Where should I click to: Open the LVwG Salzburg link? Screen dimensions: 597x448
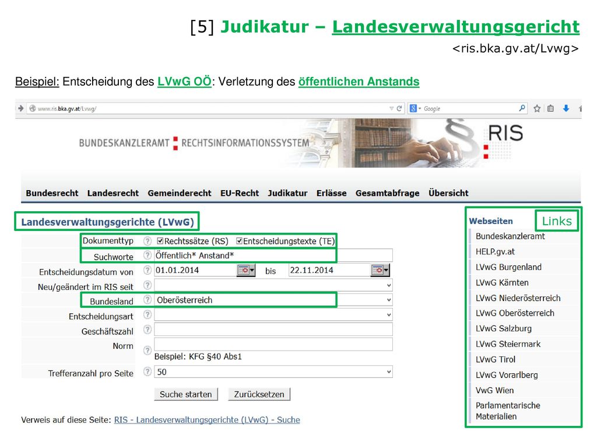pos(504,328)
